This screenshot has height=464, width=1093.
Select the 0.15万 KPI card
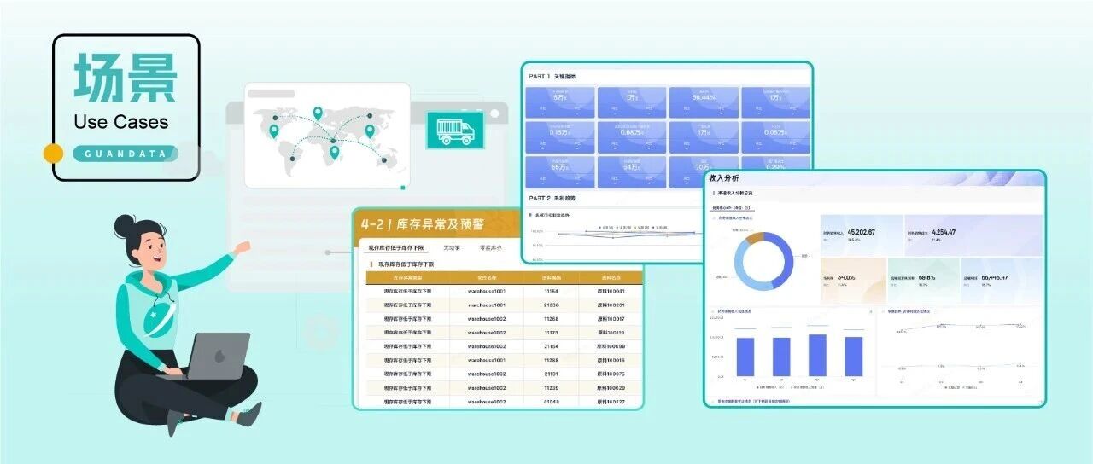click(559, 136)
